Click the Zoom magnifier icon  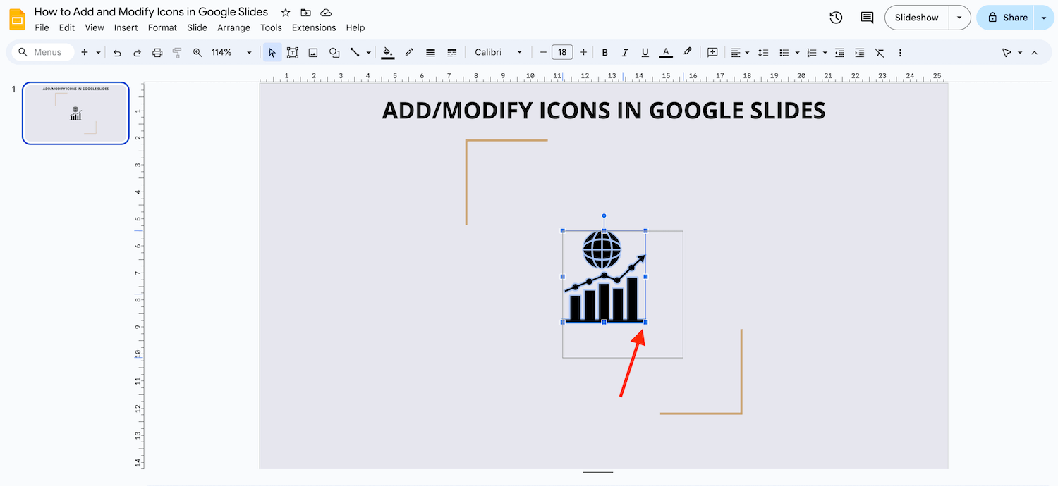pyautogui.click(x=197, y=53)
